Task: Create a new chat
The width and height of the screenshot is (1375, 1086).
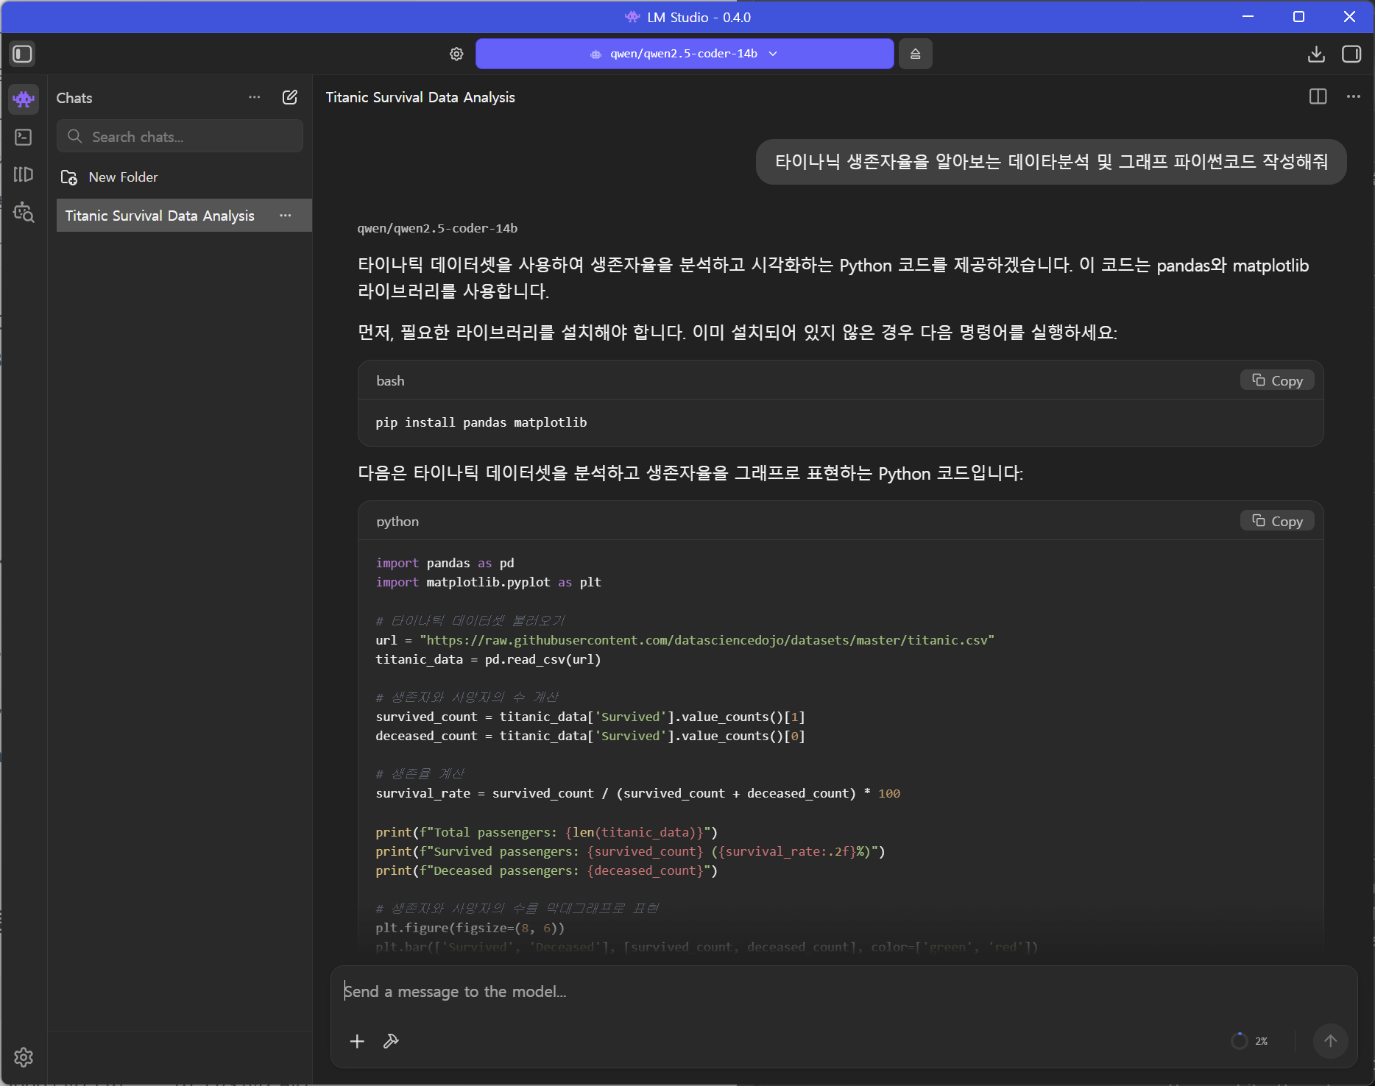Action: pos(290,97)
